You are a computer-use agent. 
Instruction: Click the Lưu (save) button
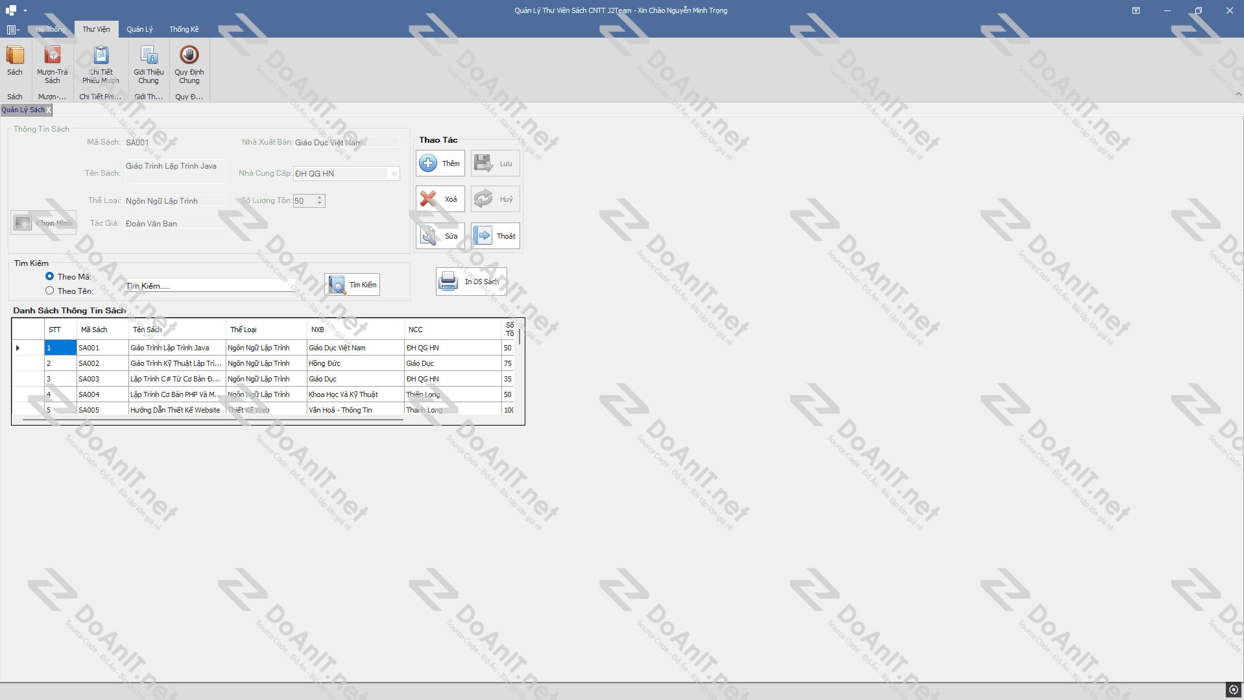click(496, 163)
